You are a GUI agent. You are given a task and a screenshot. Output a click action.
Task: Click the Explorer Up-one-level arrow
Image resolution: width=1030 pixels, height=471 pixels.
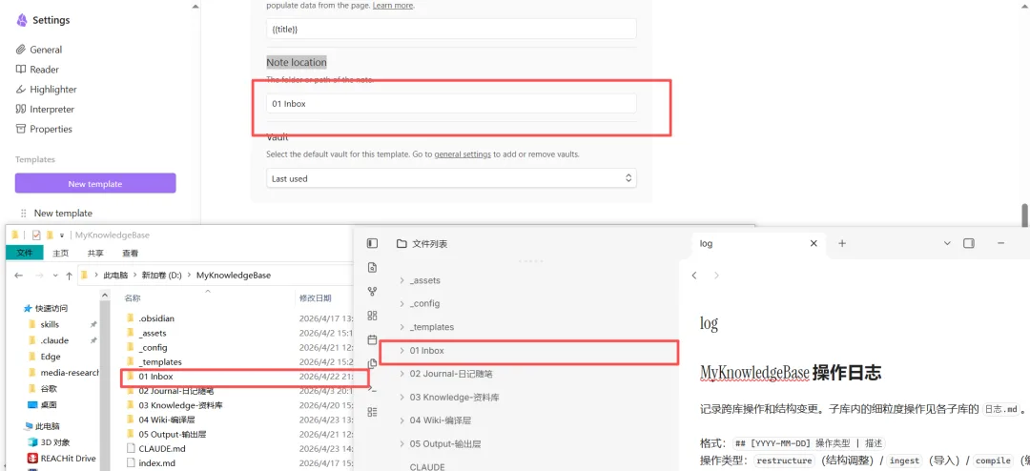click(x=69, y=276)
